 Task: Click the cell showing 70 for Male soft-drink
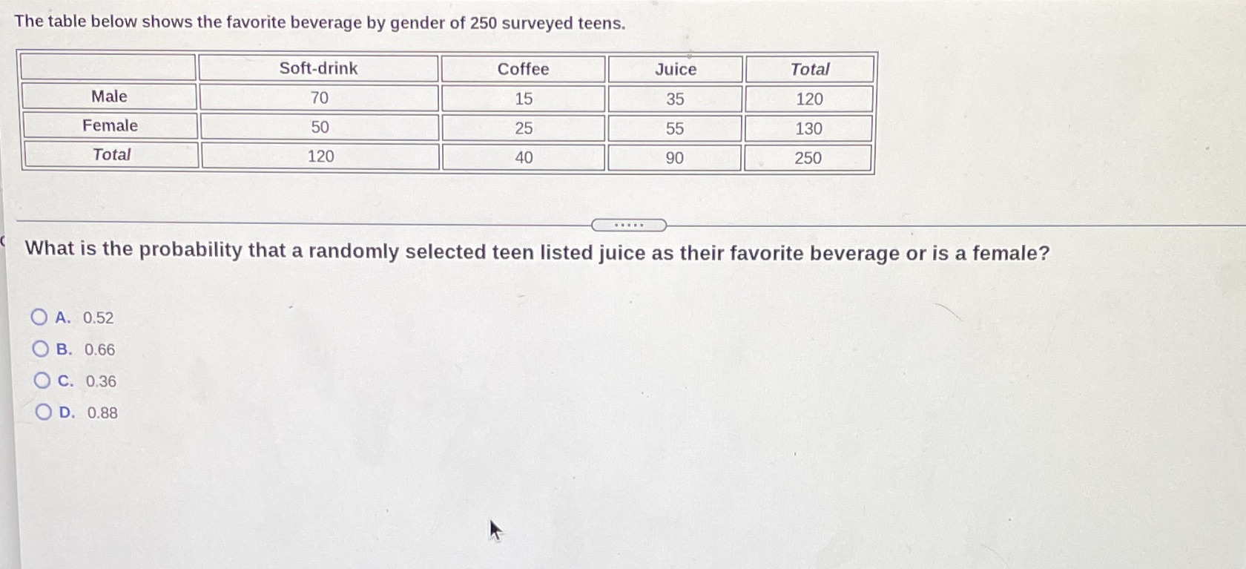pos(319,99)
